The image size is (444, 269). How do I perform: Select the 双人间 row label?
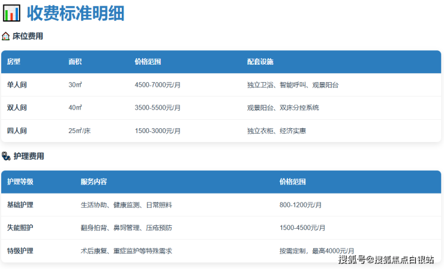[17, 108]
